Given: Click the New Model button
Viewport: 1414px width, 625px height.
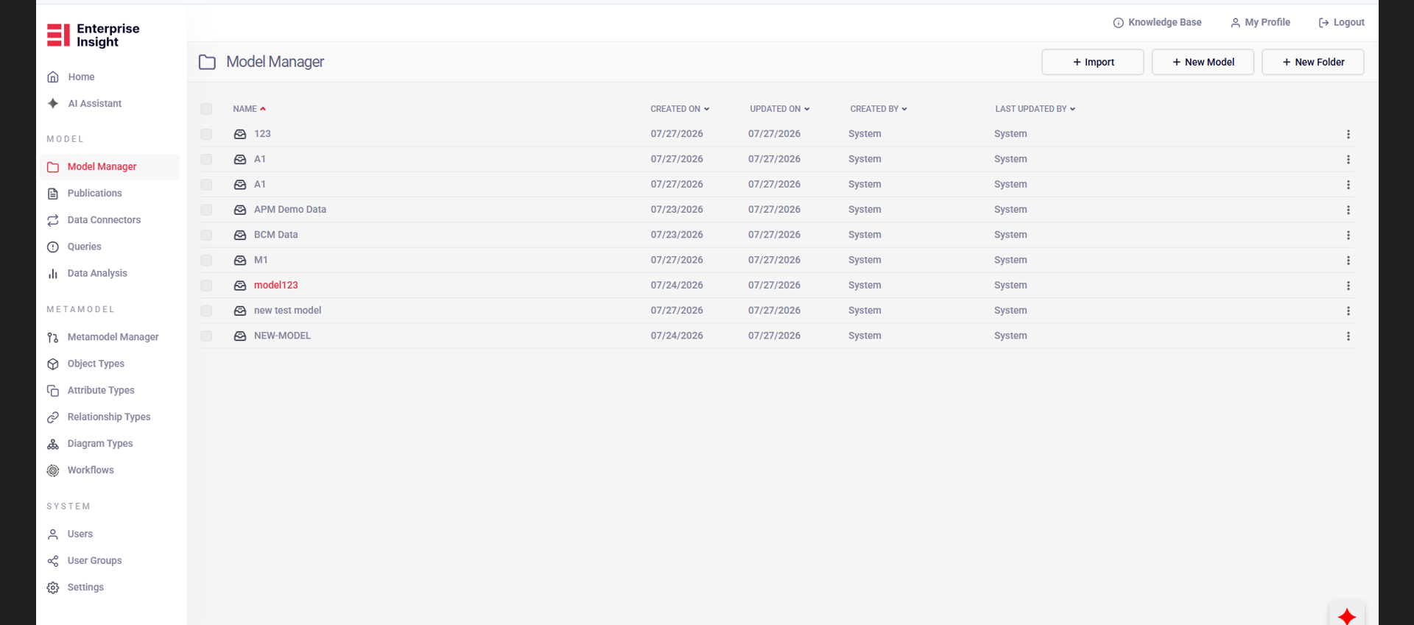Looking at the screenshot, I should click(x=1203, y=62).
